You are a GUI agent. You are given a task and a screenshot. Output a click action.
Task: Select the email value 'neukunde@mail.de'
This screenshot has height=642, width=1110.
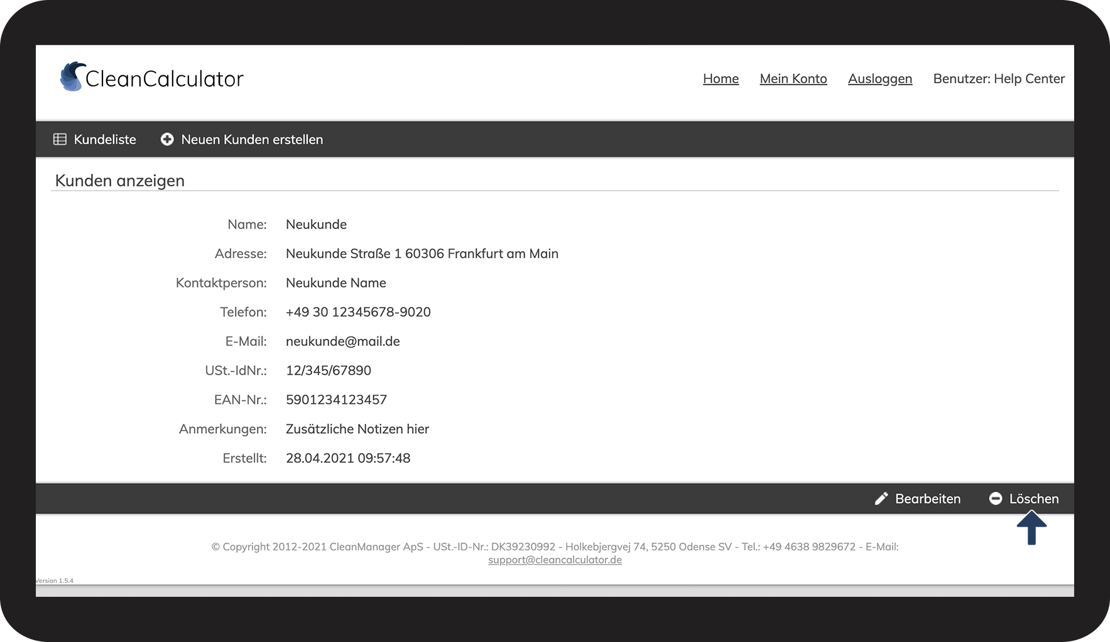[x=343, y=341]
